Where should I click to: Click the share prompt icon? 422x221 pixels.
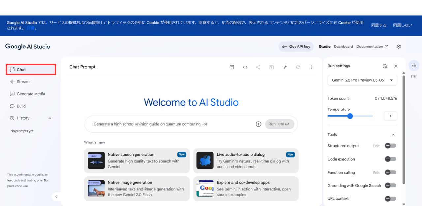258,67
